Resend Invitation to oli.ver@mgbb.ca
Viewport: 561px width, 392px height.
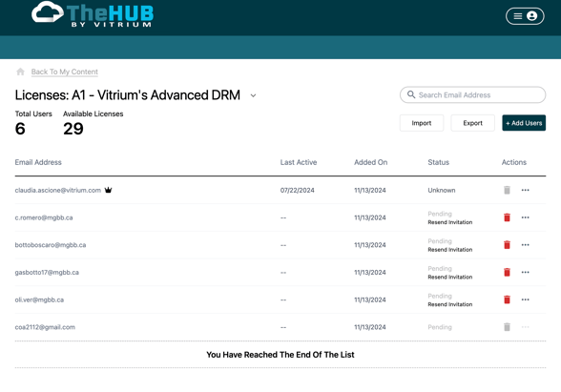[450, 304]
